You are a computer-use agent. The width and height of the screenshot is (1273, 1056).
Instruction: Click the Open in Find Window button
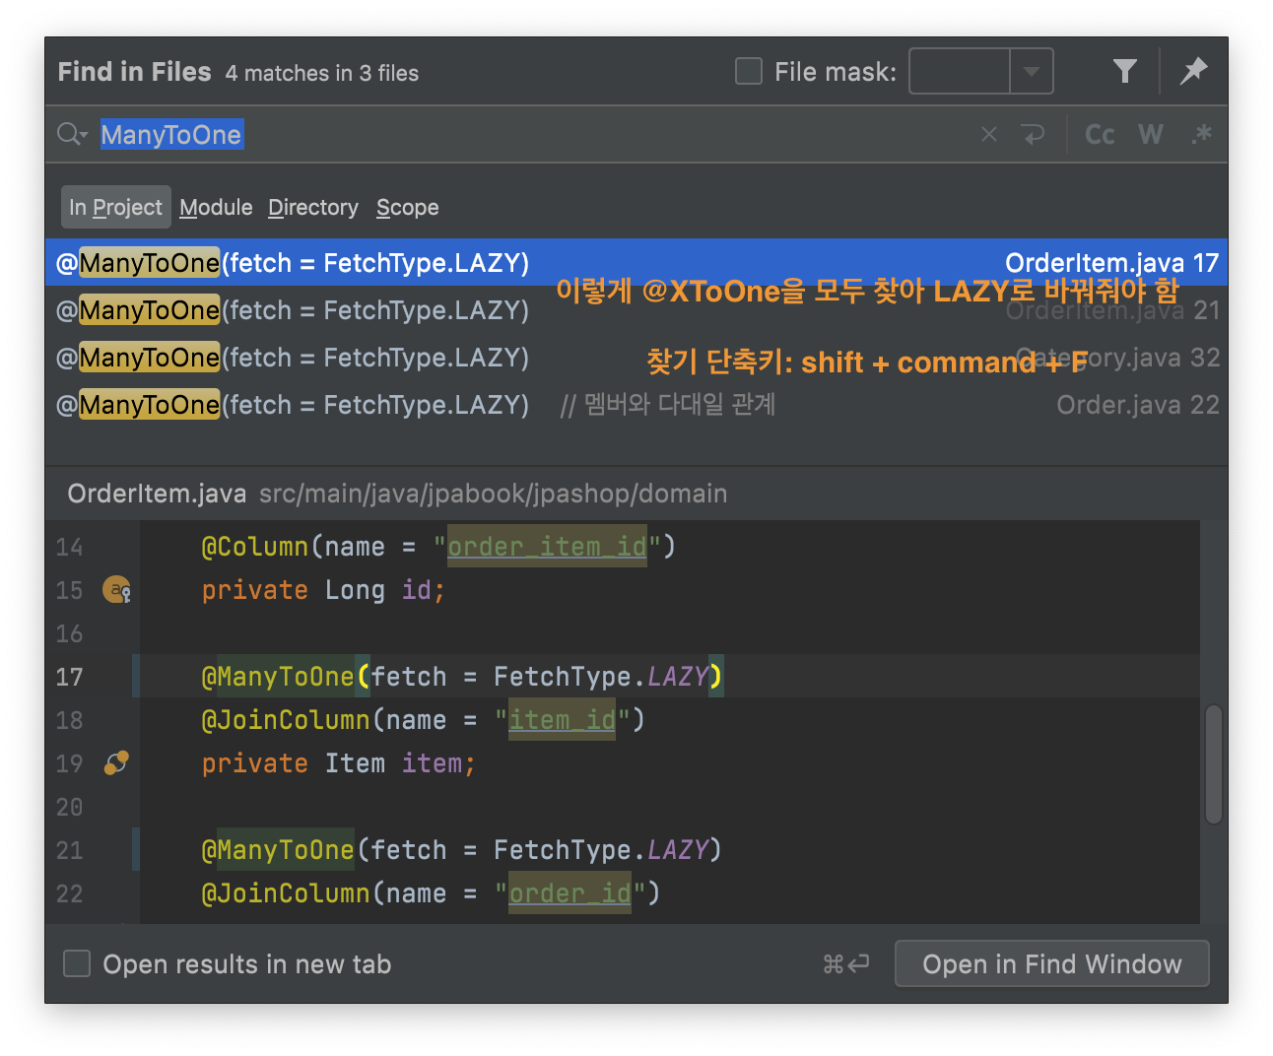(1051, 963)
